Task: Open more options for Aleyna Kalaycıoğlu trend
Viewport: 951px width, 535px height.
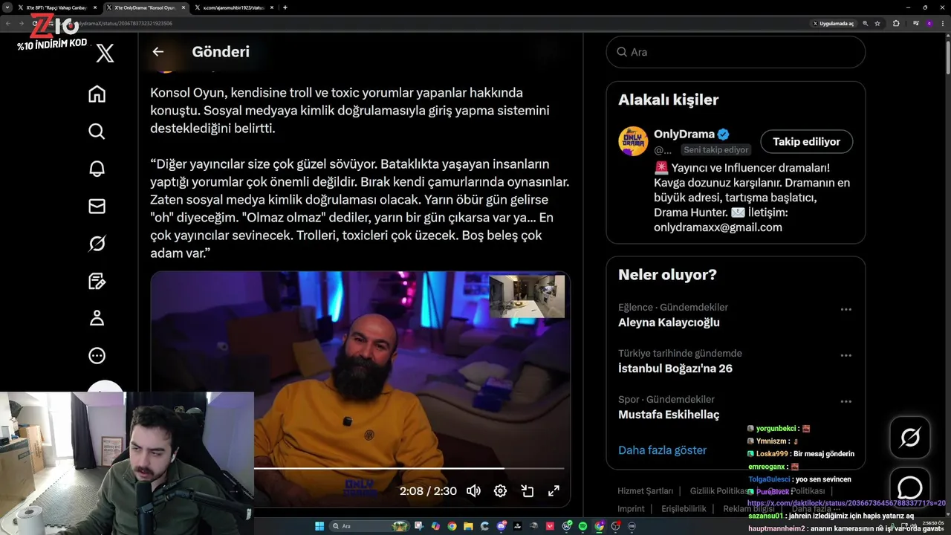Action: click(845, 309)
